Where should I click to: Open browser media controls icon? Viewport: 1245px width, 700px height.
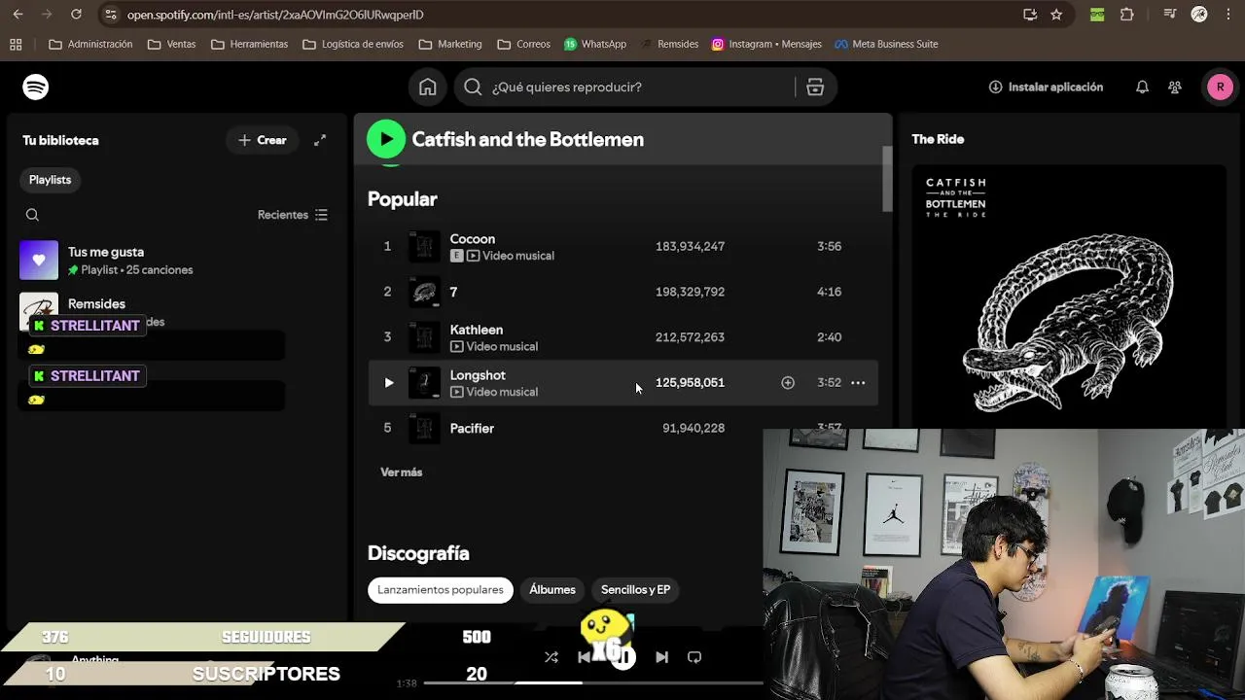tap(1171, 15)
